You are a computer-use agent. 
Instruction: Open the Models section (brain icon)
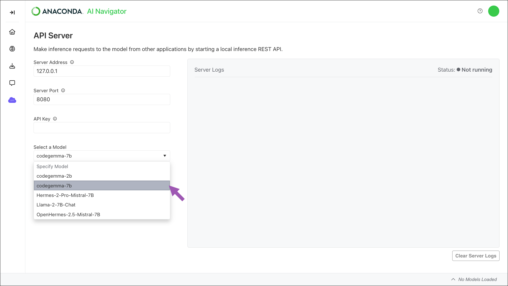click(12, 49)
